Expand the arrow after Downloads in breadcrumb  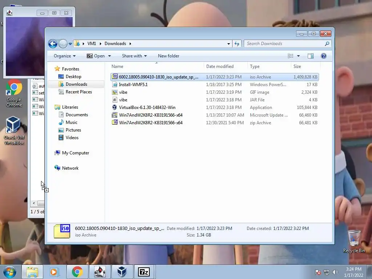pos(130,44)
